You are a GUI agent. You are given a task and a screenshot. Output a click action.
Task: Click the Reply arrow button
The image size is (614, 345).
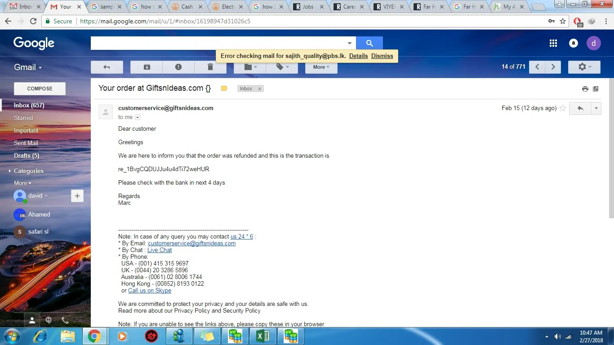[x=580, y=108]
